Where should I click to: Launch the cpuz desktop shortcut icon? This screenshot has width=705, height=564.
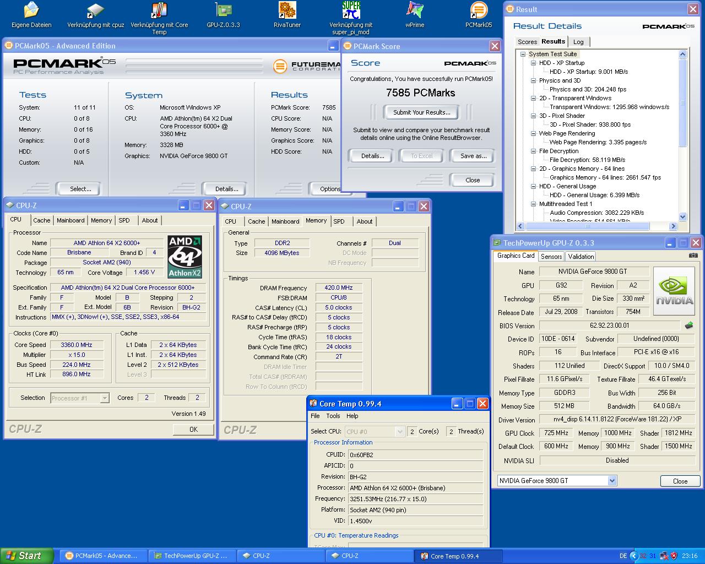point(95,11)
